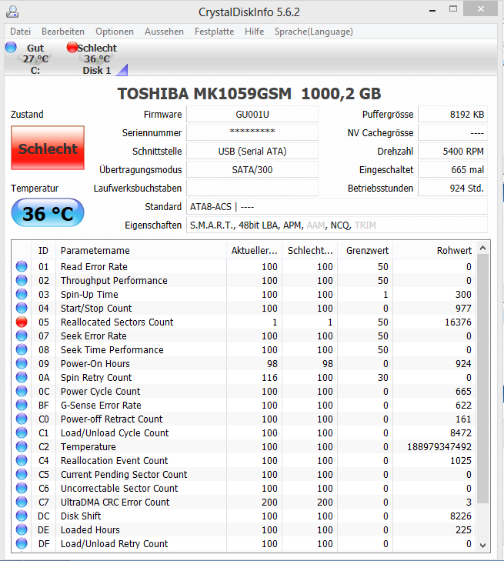The image size is (504, 561).
Task: Click the Eingeschaltet field 665 mal
Action: (x=453, y=169)
